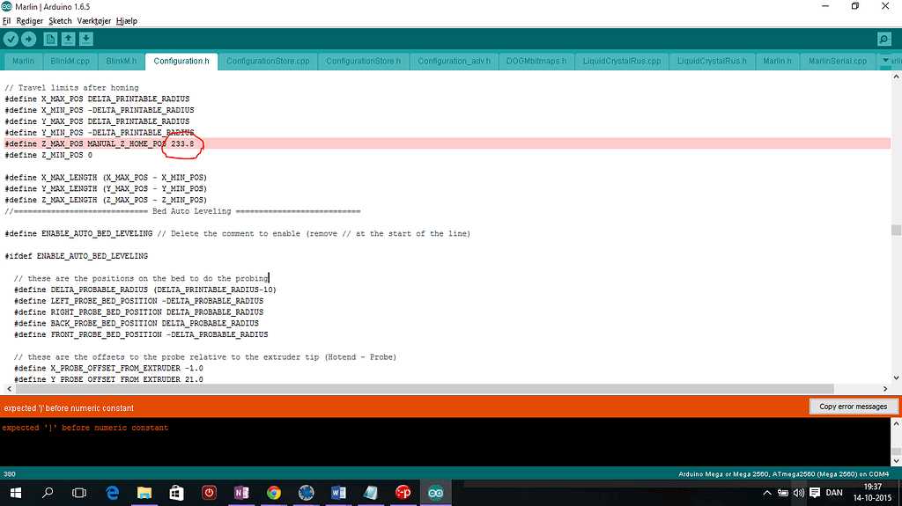902x506 pixels.
Task: Switch to the Marlin tab
Action: [x=23, y=61]
